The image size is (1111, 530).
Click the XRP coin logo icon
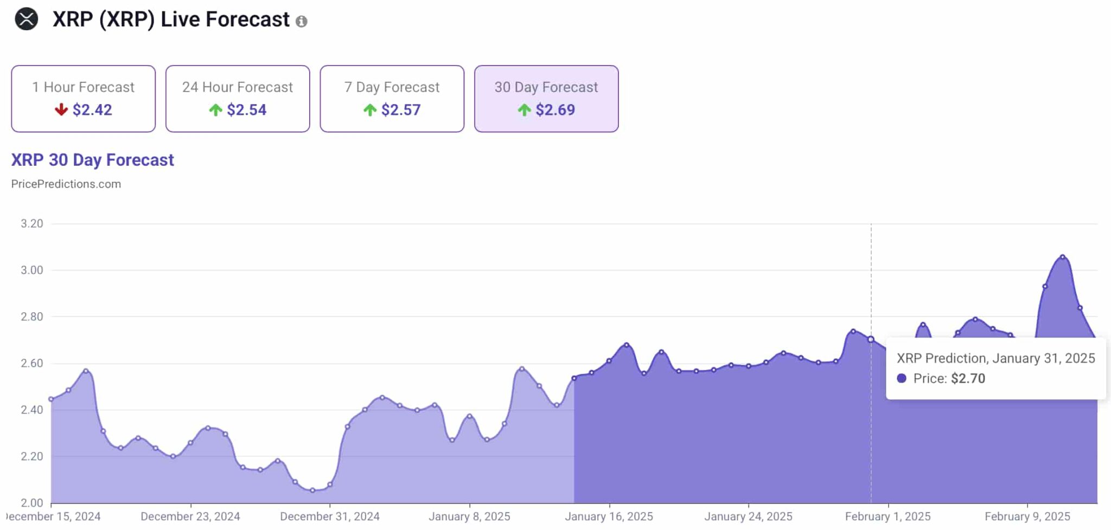pos(26,20)
